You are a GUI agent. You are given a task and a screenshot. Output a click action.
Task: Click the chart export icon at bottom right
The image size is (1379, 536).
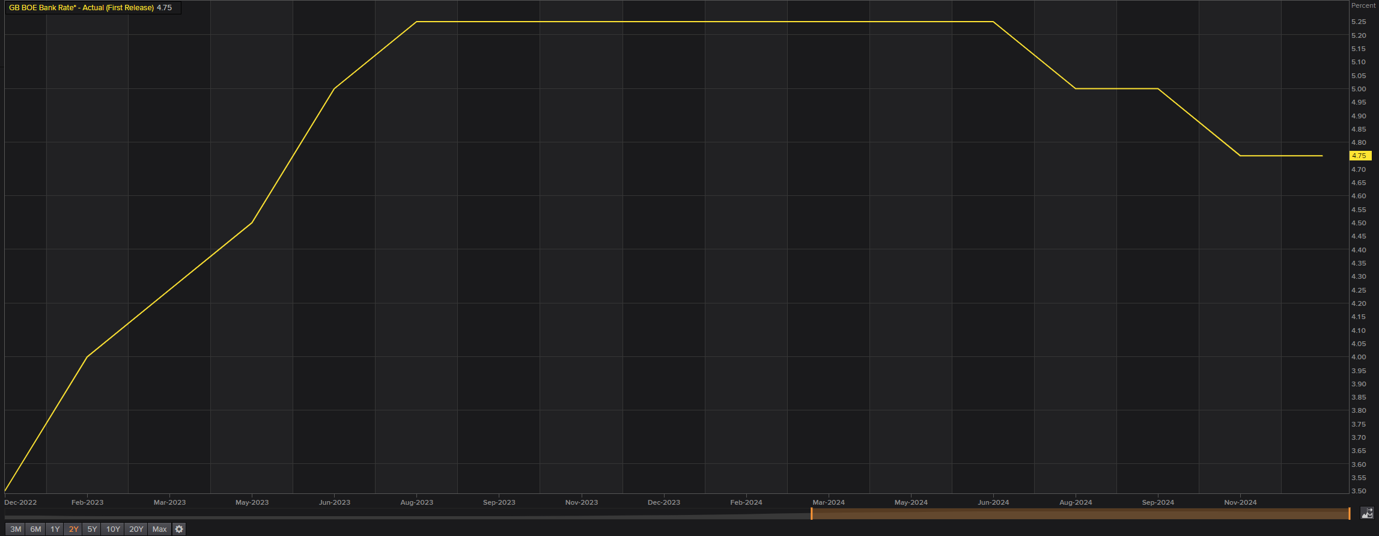point(1367,513)
